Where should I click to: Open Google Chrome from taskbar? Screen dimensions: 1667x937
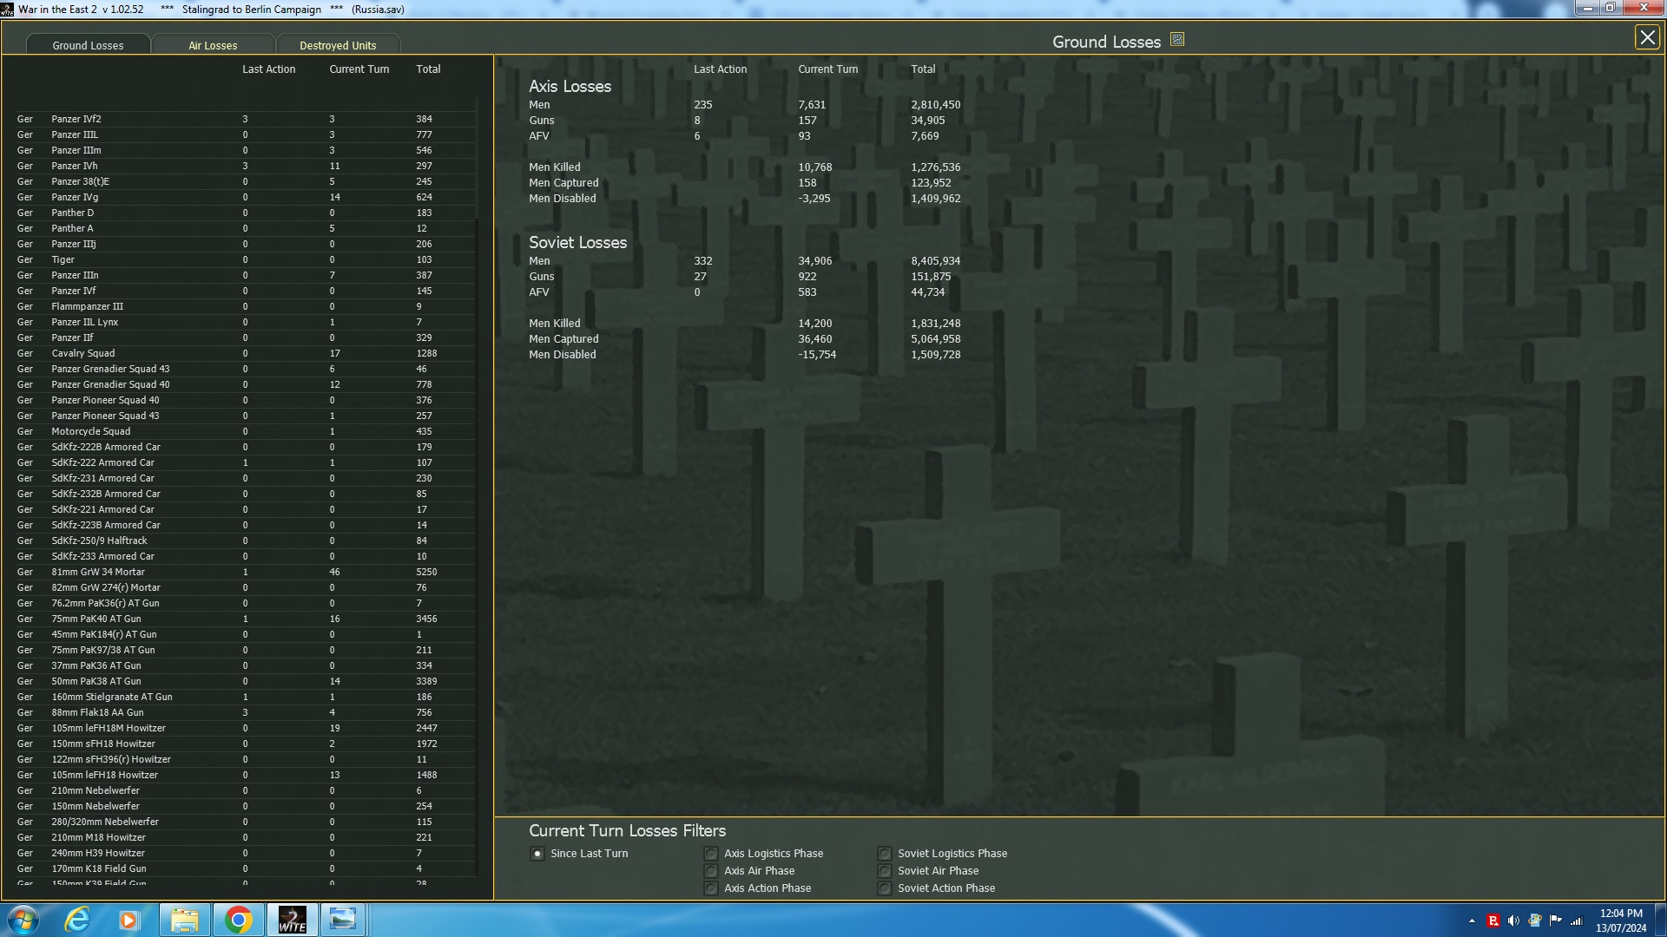click(x=238, y=920)
